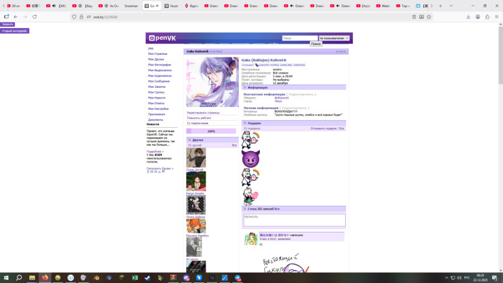Viewport: 503px width, 283px height.
Task: Open Telegram from the taskbar
Action: (x=237, y=277)
